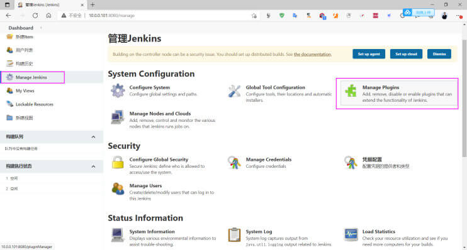The height and width of the screenshot is (250, 467).
Task: Click the 用户列表 sidebar icon
Action: (9, 50)
